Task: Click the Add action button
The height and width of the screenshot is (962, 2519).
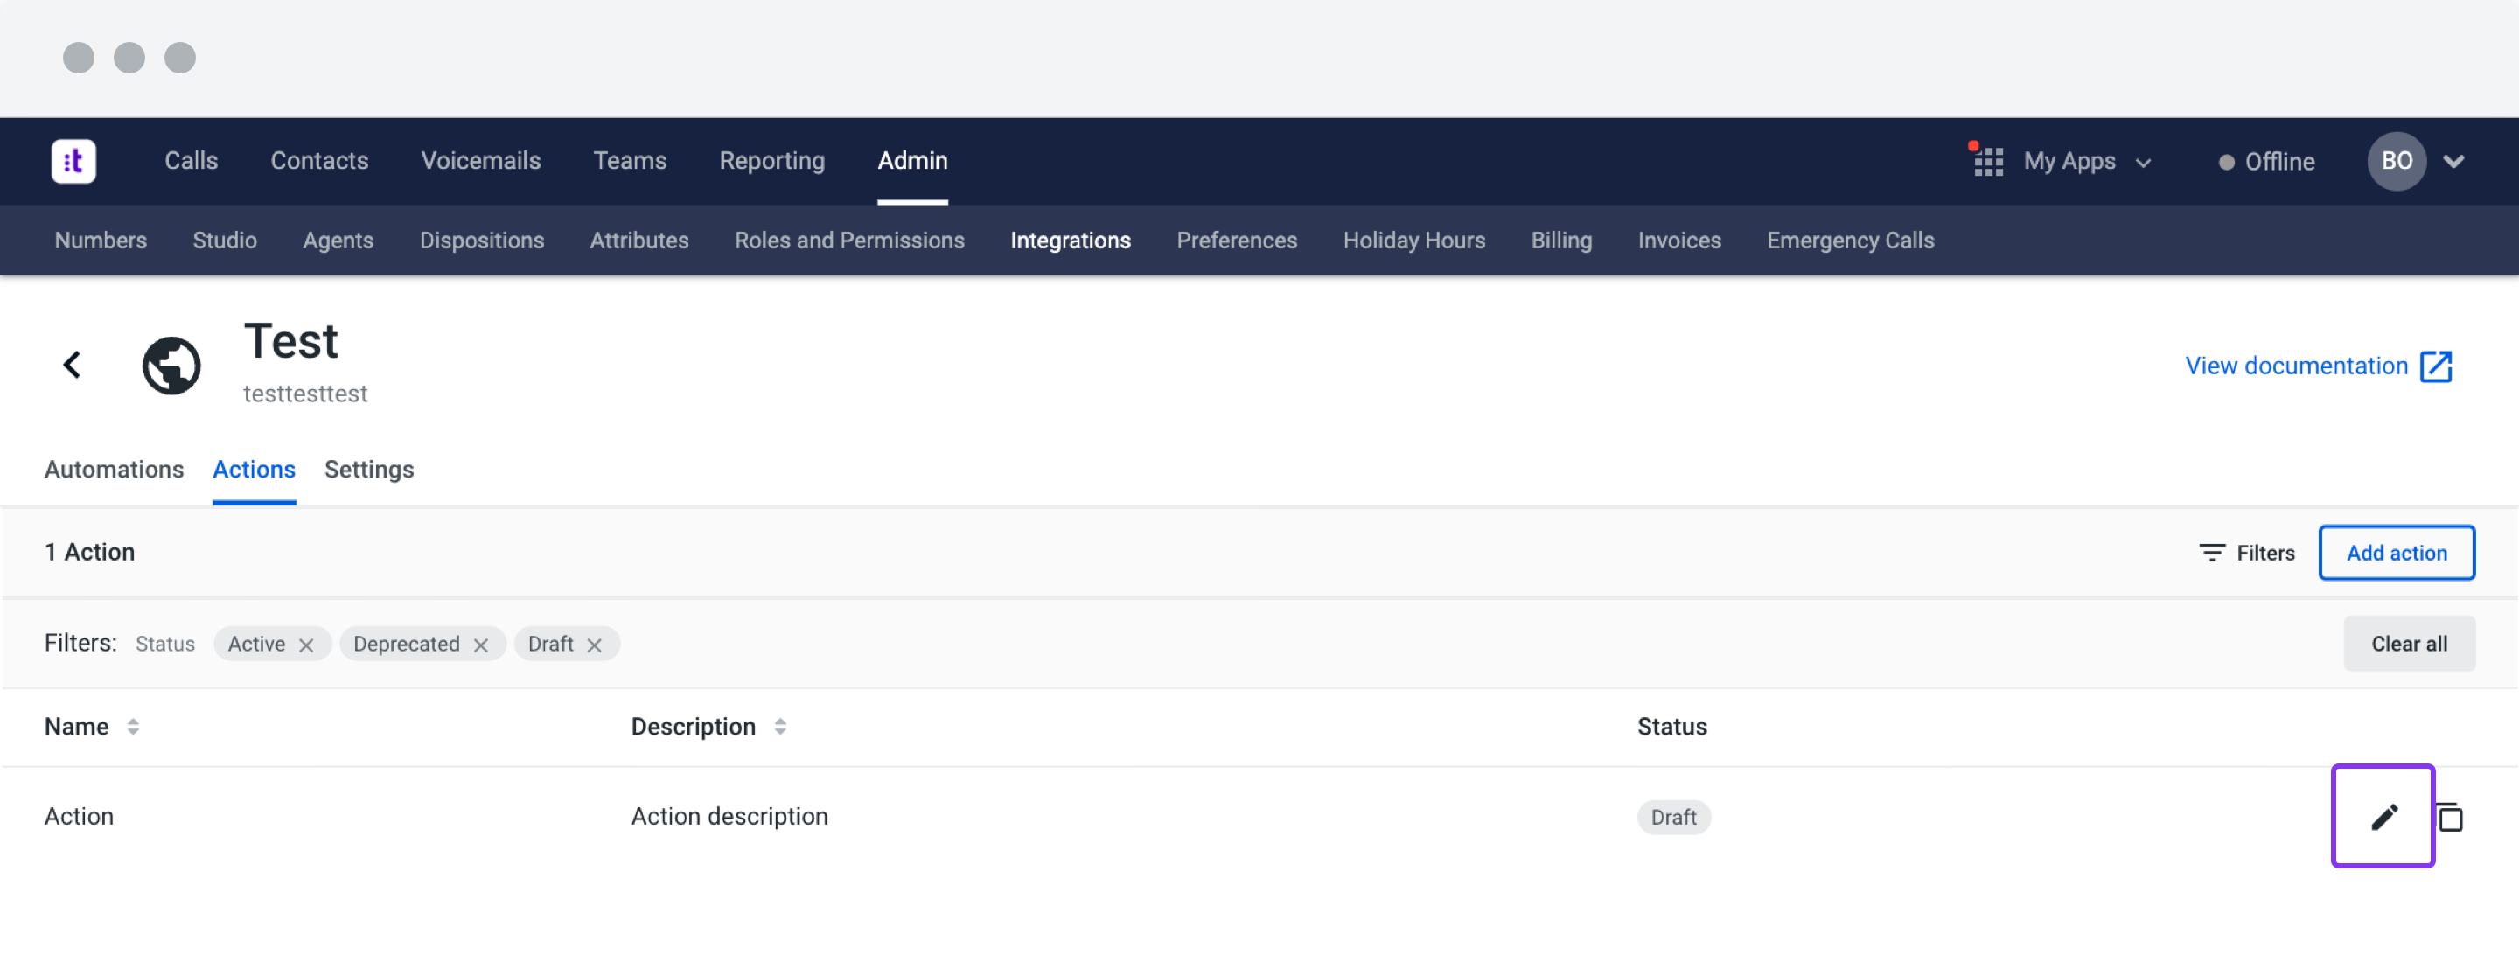Action: (x=2396, y=554)
